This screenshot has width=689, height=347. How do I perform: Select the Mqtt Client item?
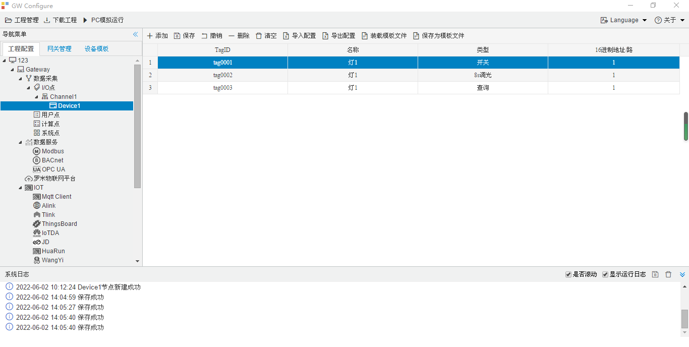52,197
